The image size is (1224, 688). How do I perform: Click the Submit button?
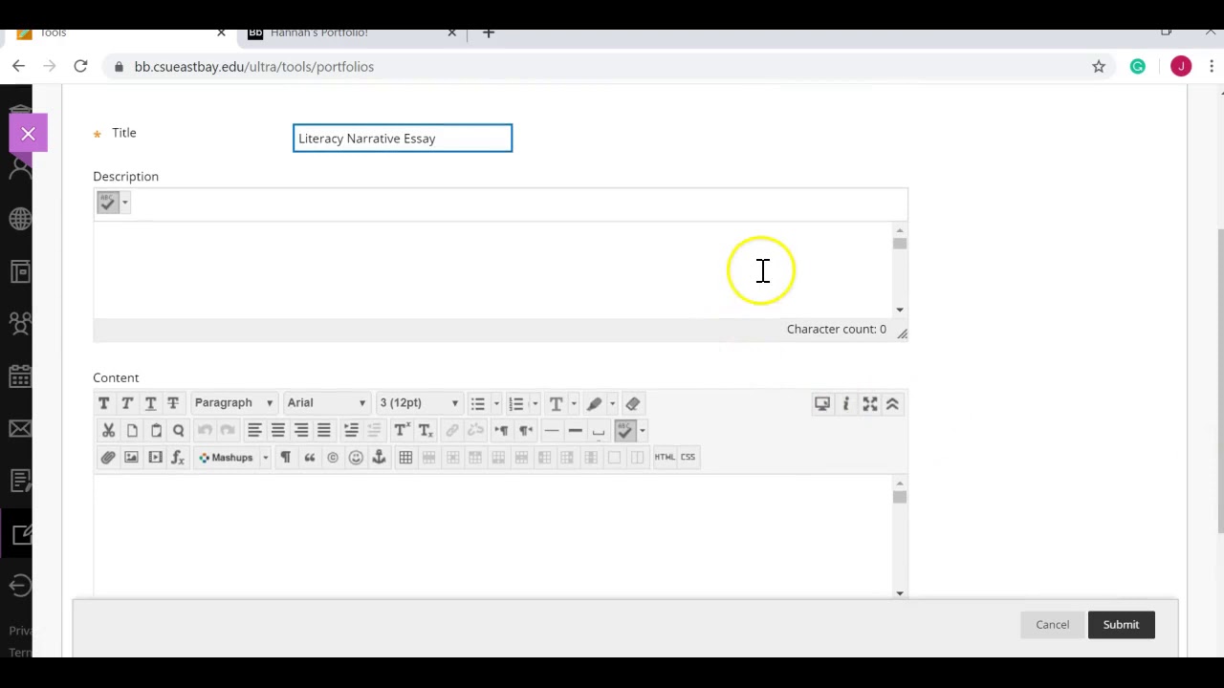(x=1121, y=625)
